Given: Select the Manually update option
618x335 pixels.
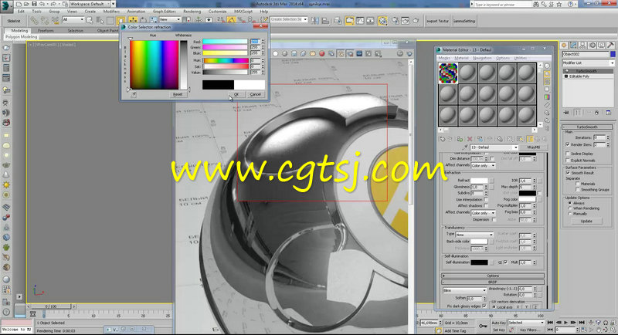Looking at the screenshot, I should coord(570,213).
